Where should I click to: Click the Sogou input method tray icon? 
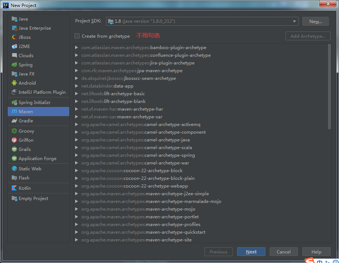click(309, 260)
